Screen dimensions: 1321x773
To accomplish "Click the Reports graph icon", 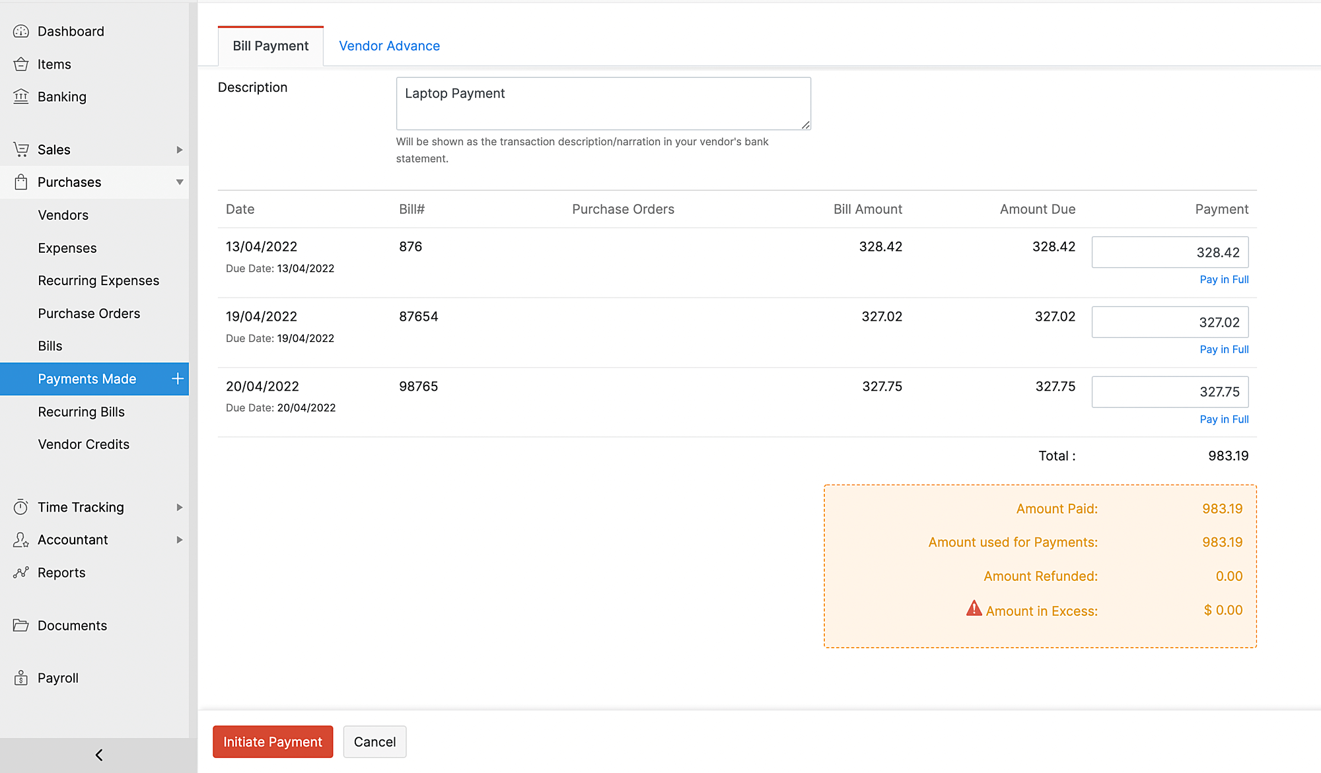I will [21, 572].
